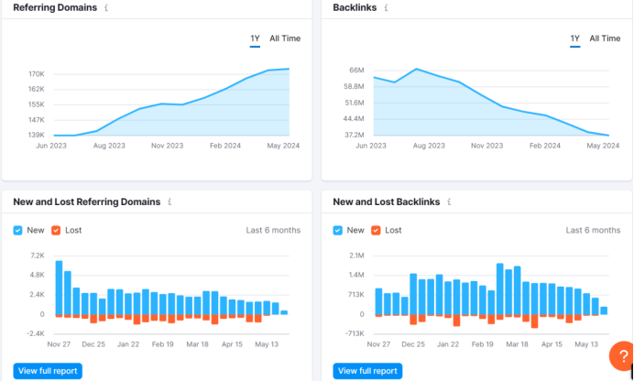Switch Referring Domains chart to All Time
Image resolution: width=634 pixels, height=381 pixels.
click(x=285, y=38)
